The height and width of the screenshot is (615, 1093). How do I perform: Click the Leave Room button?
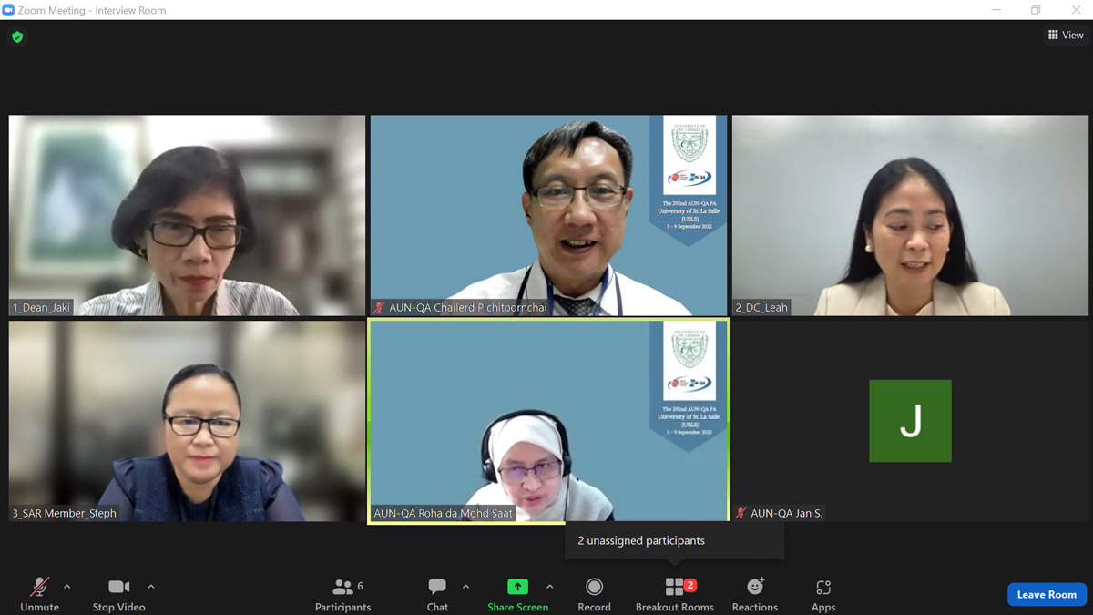click(1047, 594)
